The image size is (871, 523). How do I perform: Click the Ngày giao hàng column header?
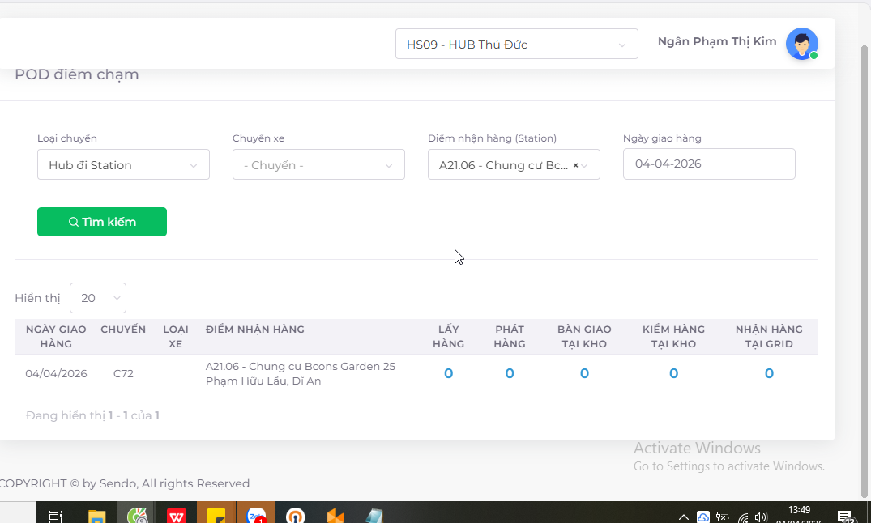click(x=56, y=337)
